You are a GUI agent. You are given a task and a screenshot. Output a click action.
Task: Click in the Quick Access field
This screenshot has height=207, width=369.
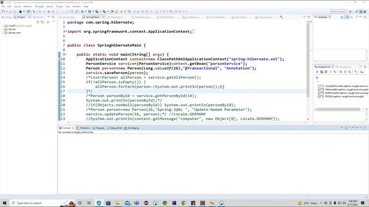pyautogui.click(x=337, y=11)
